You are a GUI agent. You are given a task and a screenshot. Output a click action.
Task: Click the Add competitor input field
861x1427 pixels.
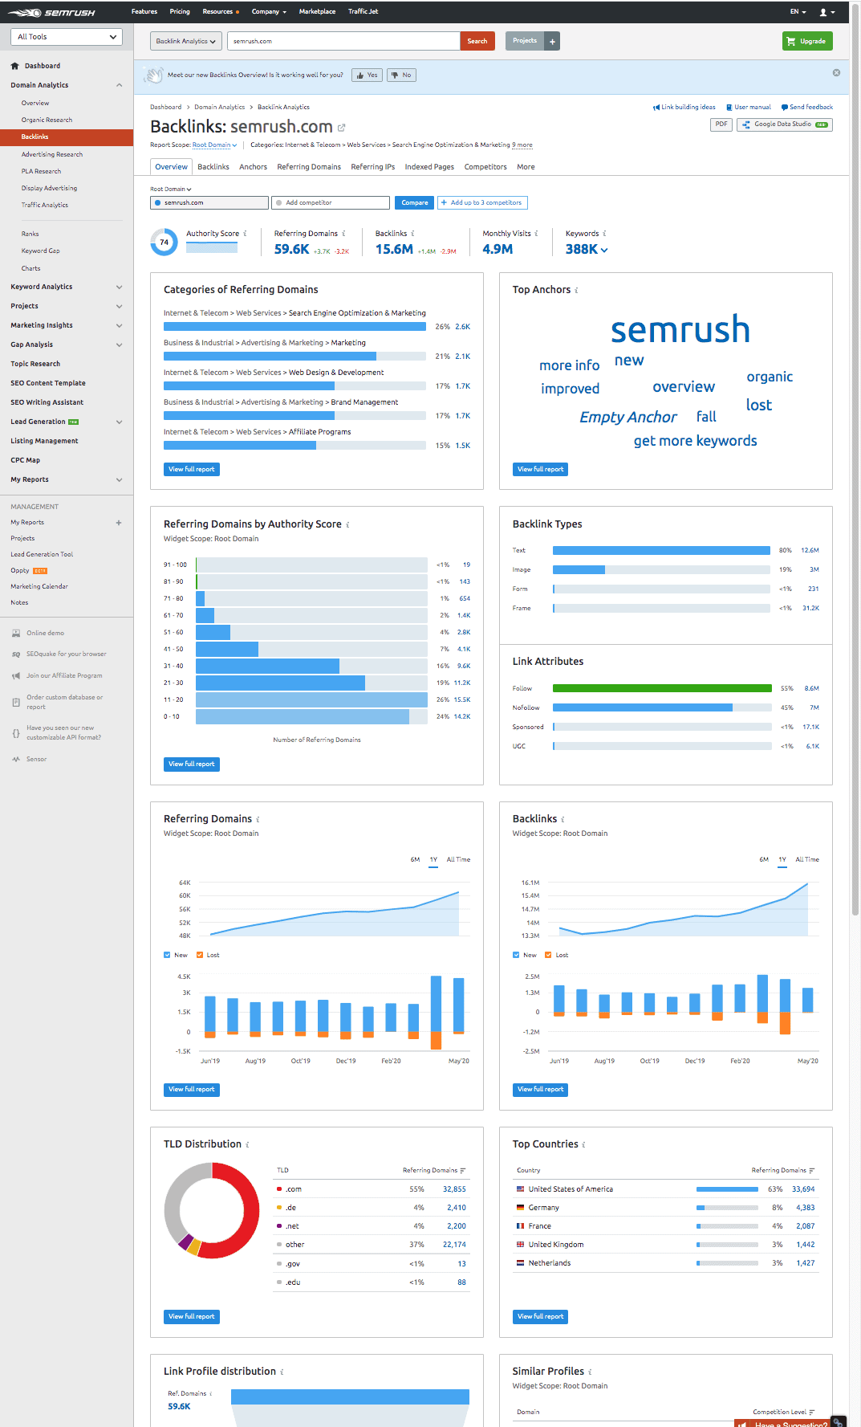click(331, 202)
